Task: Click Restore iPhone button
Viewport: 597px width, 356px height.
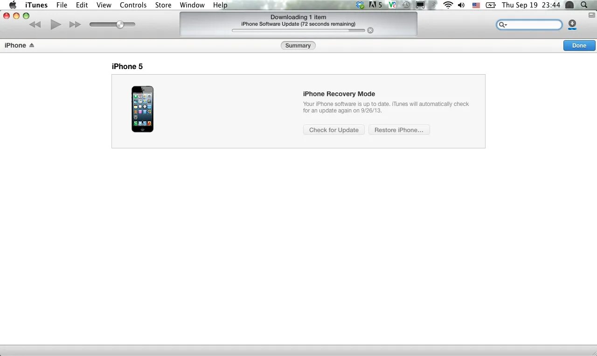Action: tap(399, 130)
